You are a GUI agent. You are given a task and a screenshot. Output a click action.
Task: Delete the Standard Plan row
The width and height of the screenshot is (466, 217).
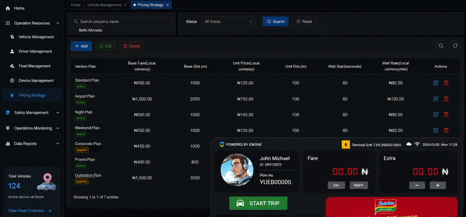click(446, 83)
